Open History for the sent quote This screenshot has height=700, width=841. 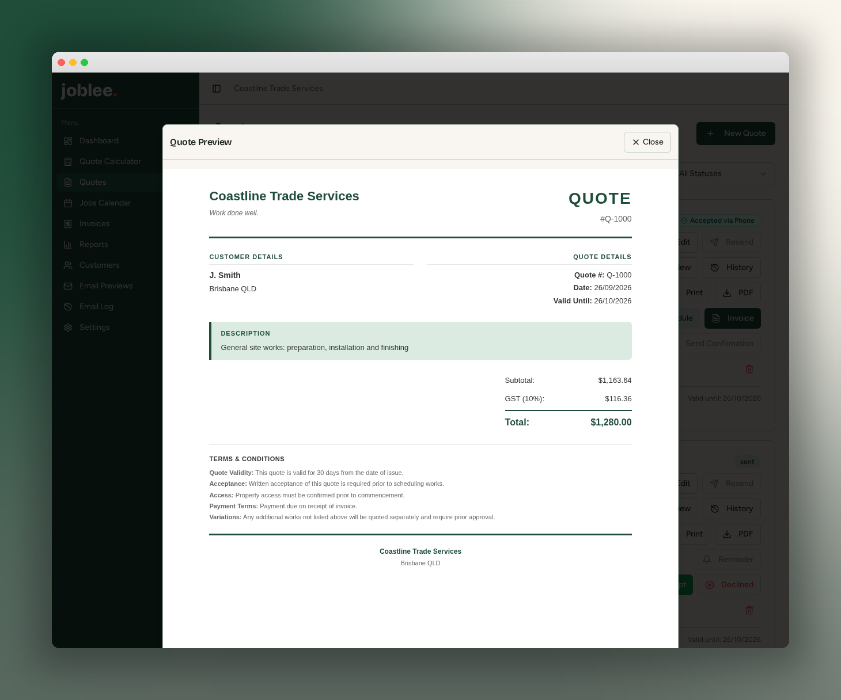[732, 509]
